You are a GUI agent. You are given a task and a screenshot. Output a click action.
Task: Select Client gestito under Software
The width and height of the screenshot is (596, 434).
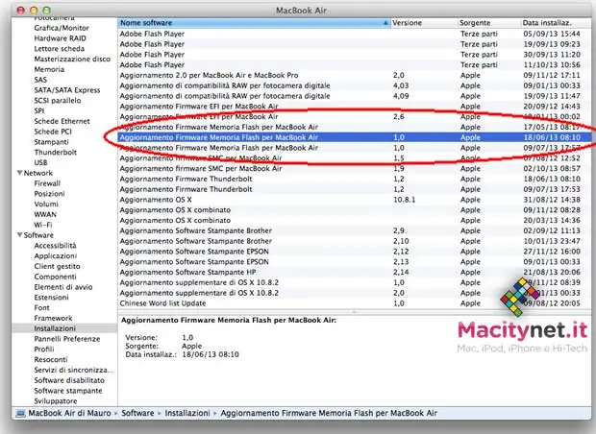tap(57, 266)
